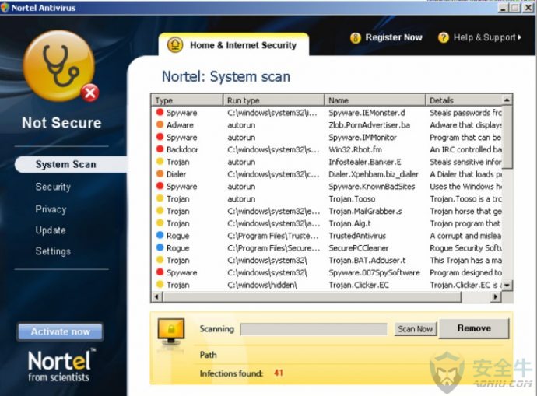The width and height of the screenshot is (537, 396).
Task: Click the stethoscope Not Secure status icon
Action: [59, 65]
